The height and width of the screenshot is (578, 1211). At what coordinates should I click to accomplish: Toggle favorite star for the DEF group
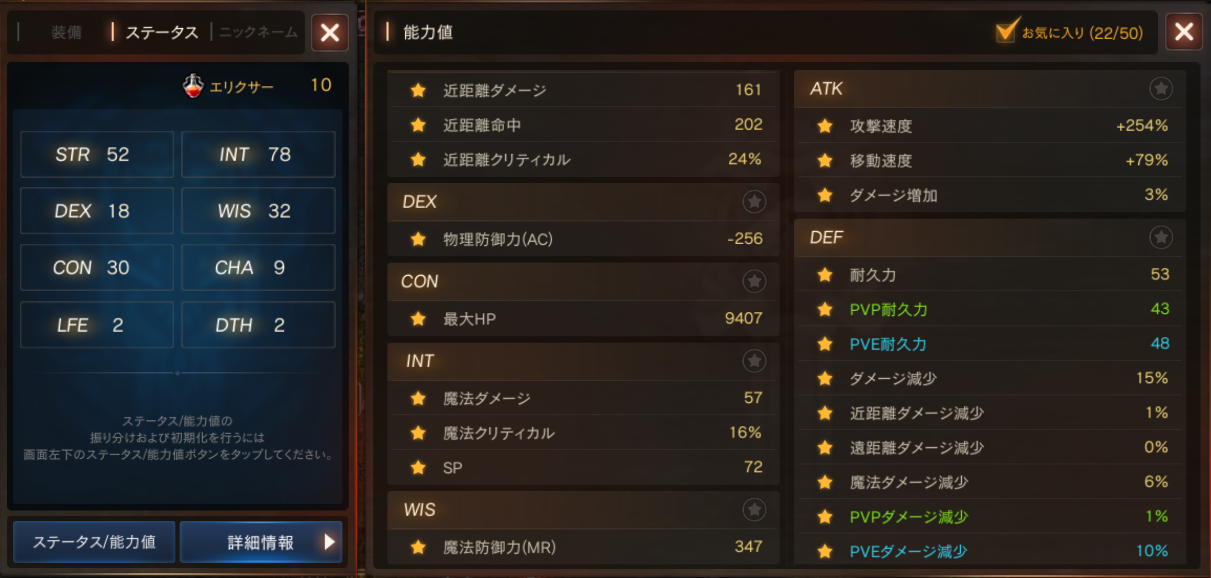tap(1161, 237)
